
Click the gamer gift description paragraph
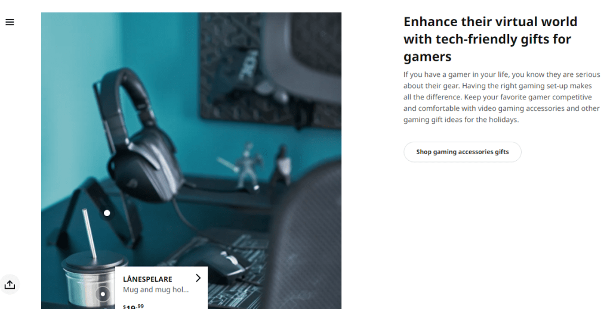(501, 97)
